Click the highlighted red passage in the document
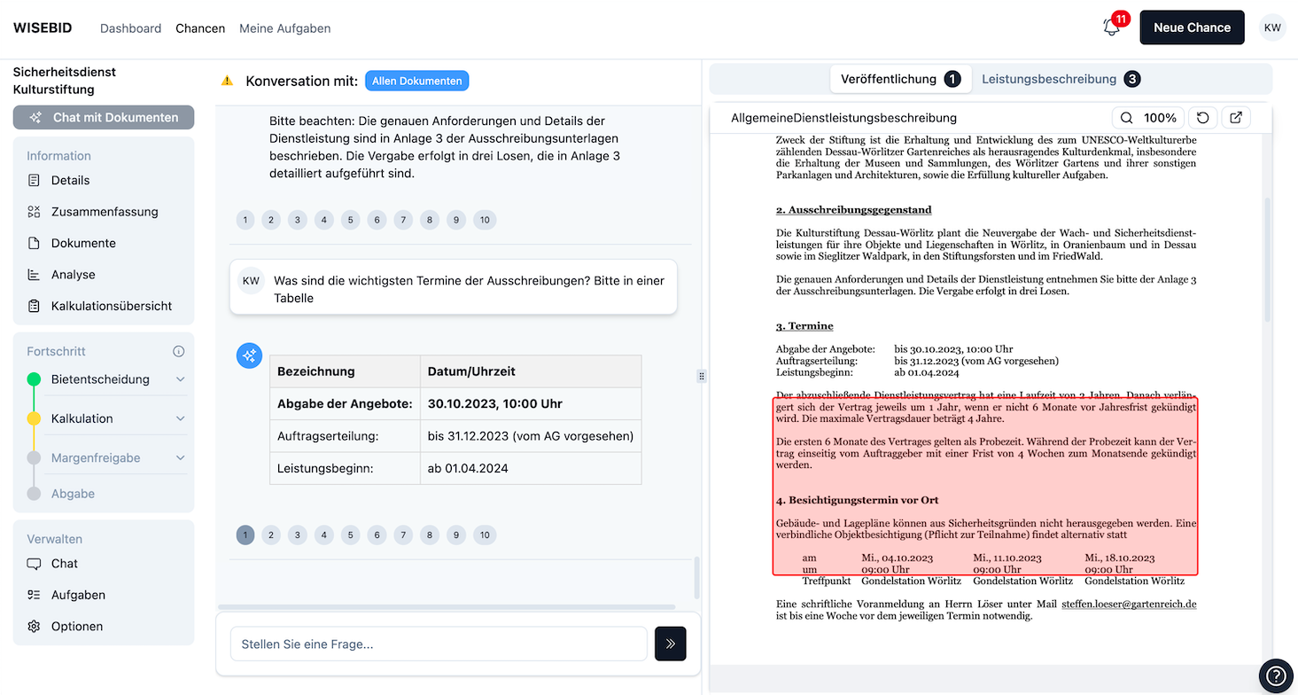This screenshot has width=1298, height=695. [985, 486]
